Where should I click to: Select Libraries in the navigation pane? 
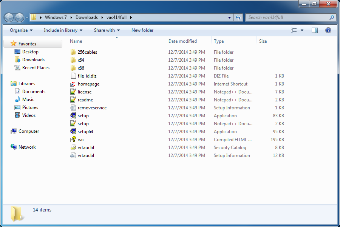[27, 83]
